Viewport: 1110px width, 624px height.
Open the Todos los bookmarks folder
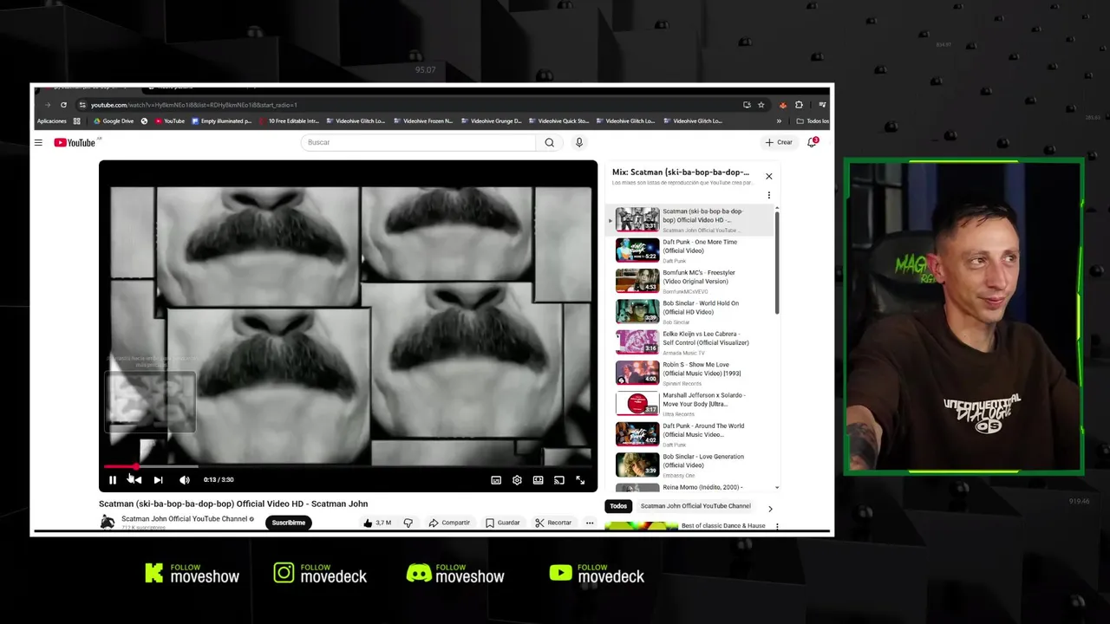click(x=813, y=121)
